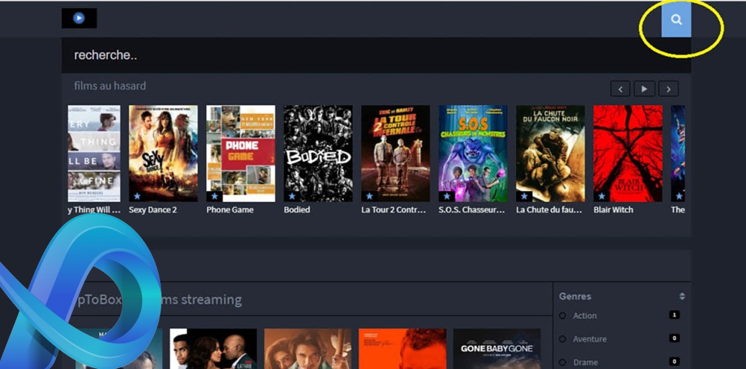Open the Gone Baby Gone thumbnail
The image size is (746, 369).
[x=497, y=349]
